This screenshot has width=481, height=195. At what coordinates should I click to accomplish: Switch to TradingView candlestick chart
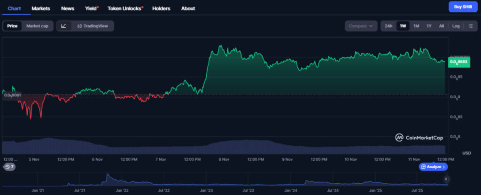(x=93, y=26)
